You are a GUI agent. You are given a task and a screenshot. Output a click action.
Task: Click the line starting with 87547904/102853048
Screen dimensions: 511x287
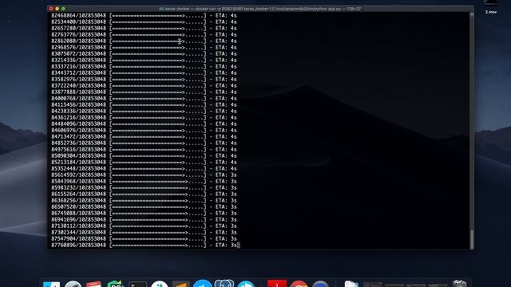tap(144, 238)
